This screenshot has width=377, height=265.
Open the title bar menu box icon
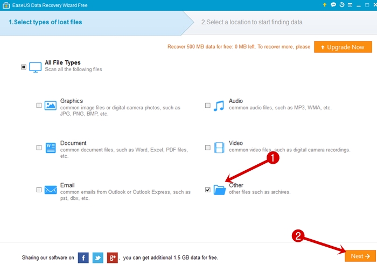coord(350,5)
